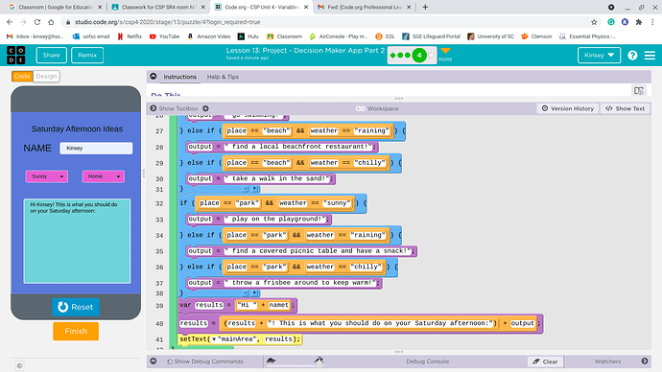Open the Clemson bookmark
662x372 pixels.
[x=536, y=36]
